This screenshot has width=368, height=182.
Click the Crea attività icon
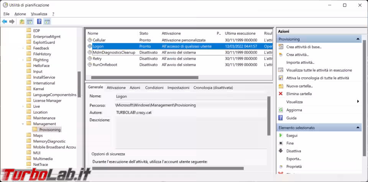point(281,55)
